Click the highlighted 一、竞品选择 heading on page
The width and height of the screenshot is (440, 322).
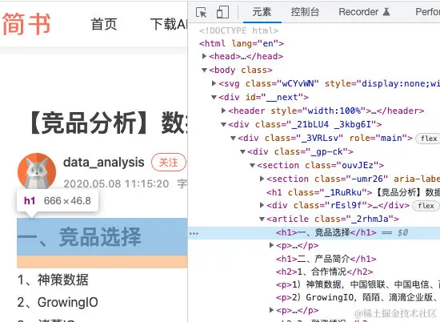coord(102,236)
